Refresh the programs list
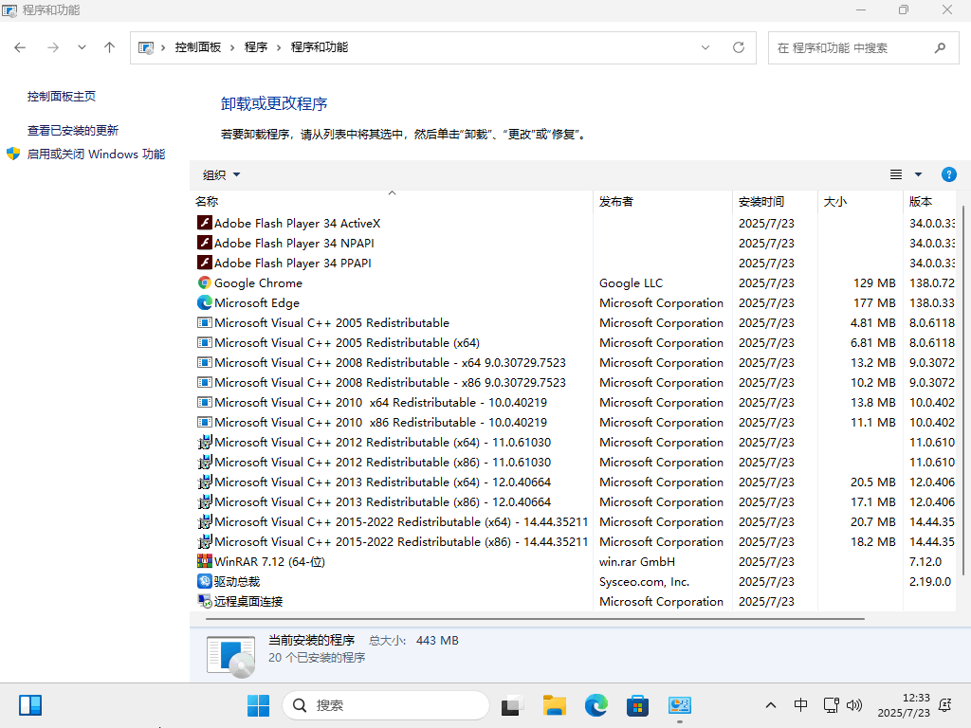The height and width of the screenshot is (728, 971). click(x=738, y=47)
